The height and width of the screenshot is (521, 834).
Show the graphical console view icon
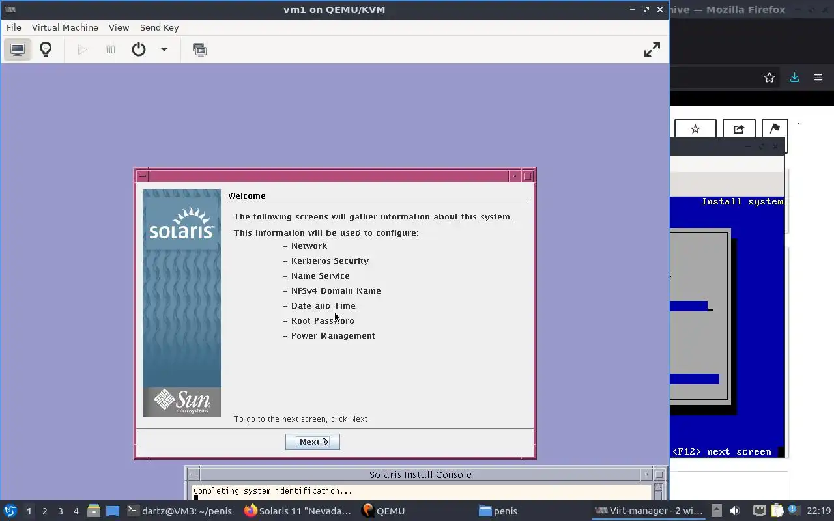pyautogui.click(x=18, y=49)
